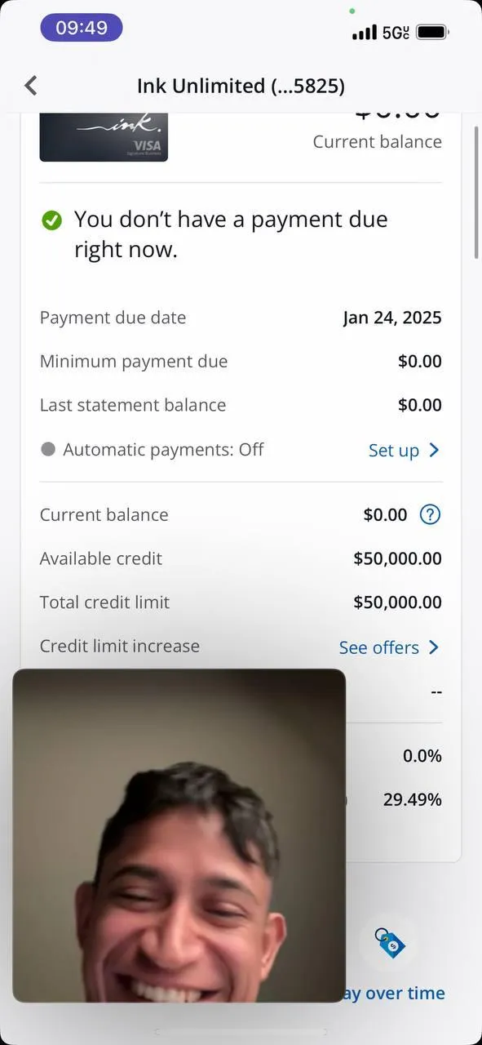Tap the 09:49 recording time pill
This screenshot has width=482, height=1045.
click(82, 28)
